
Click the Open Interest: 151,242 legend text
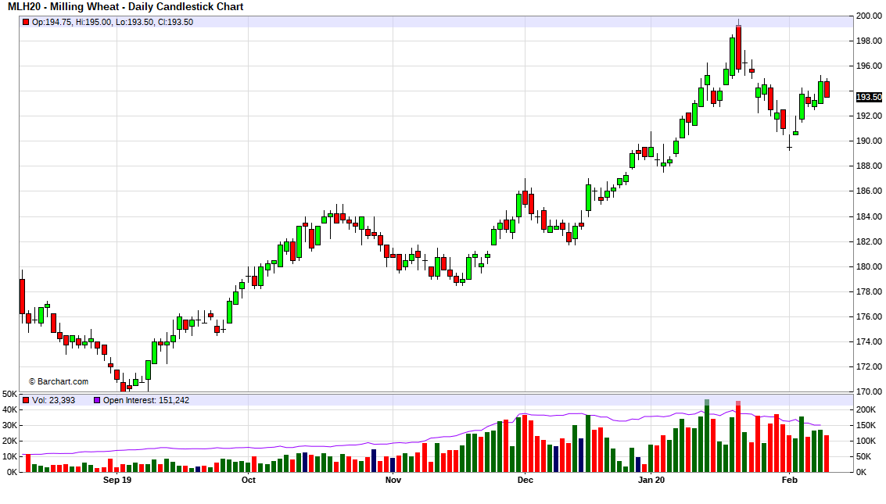click(x=146, y=400)
